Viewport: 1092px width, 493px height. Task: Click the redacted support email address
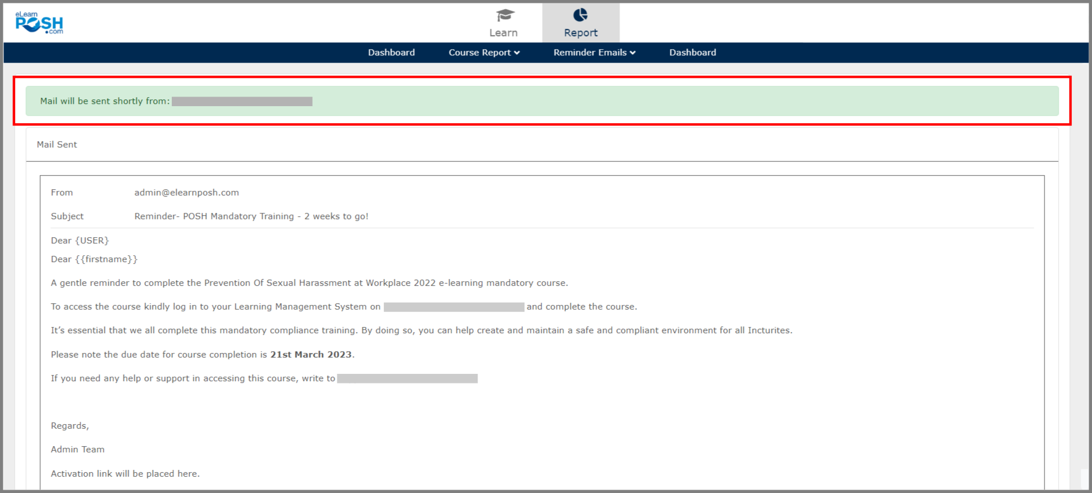tap(407, 379)
